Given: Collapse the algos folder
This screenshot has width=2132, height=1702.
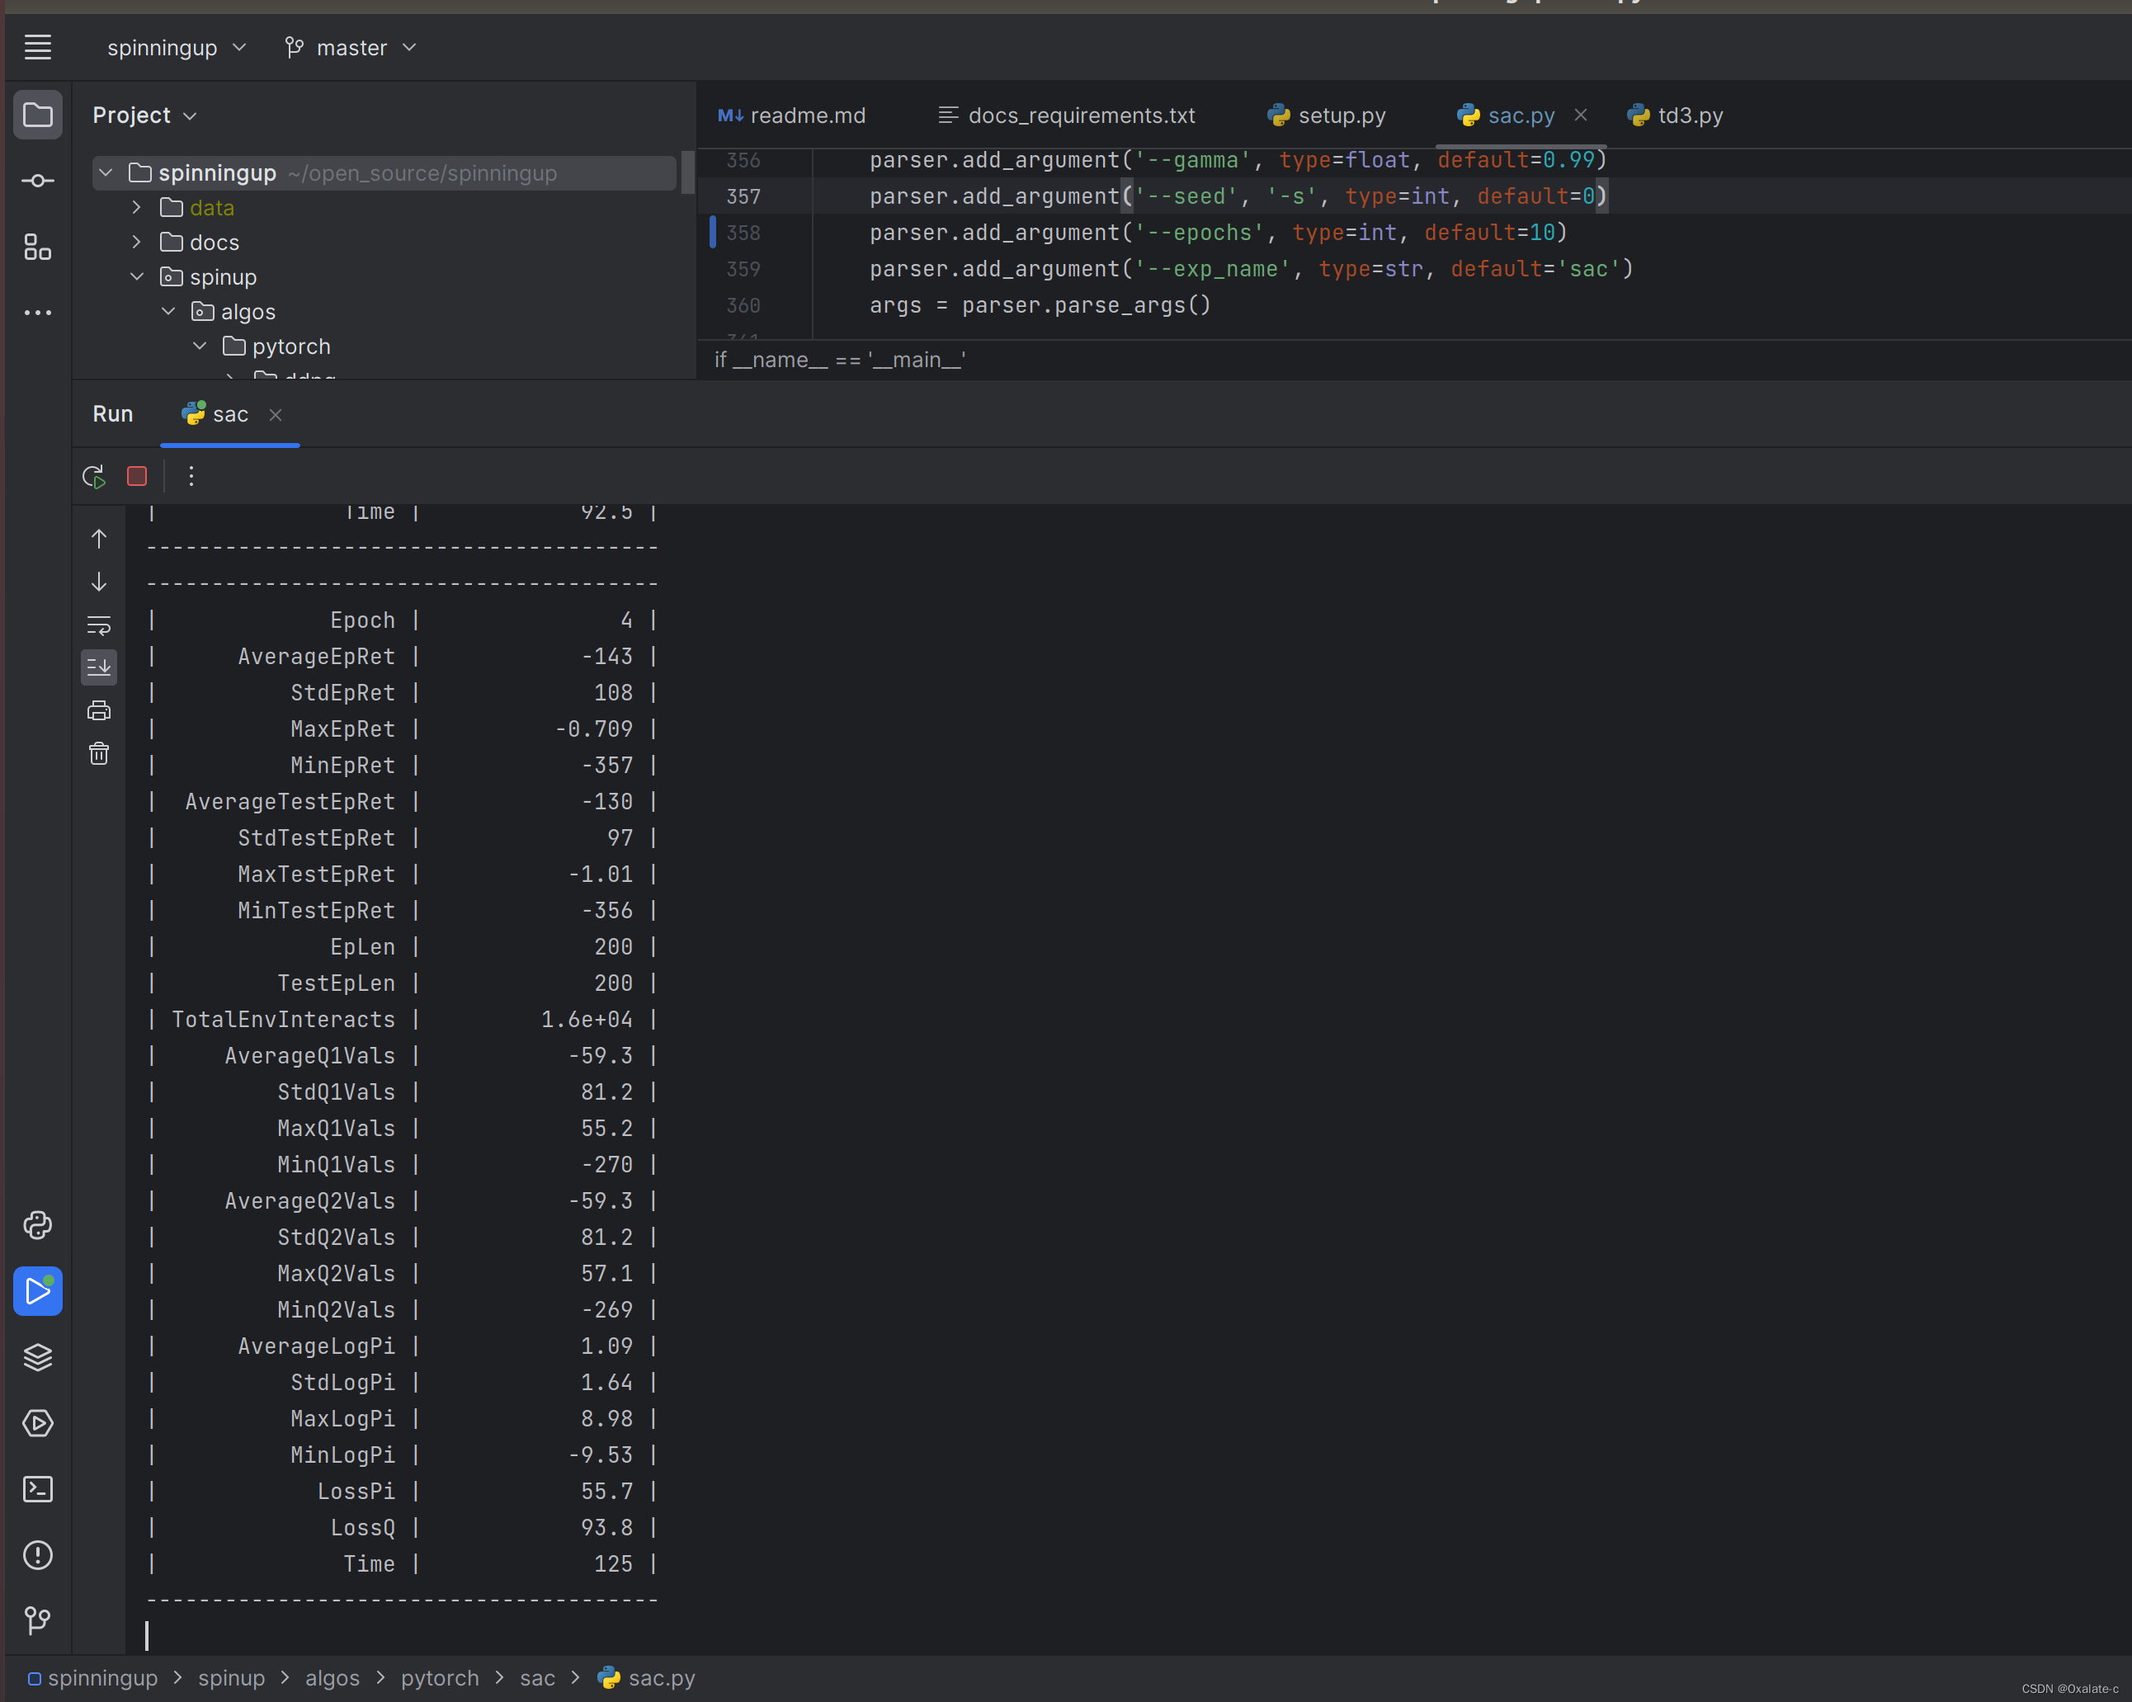Looking at the screenshot, I should point(168,312).
